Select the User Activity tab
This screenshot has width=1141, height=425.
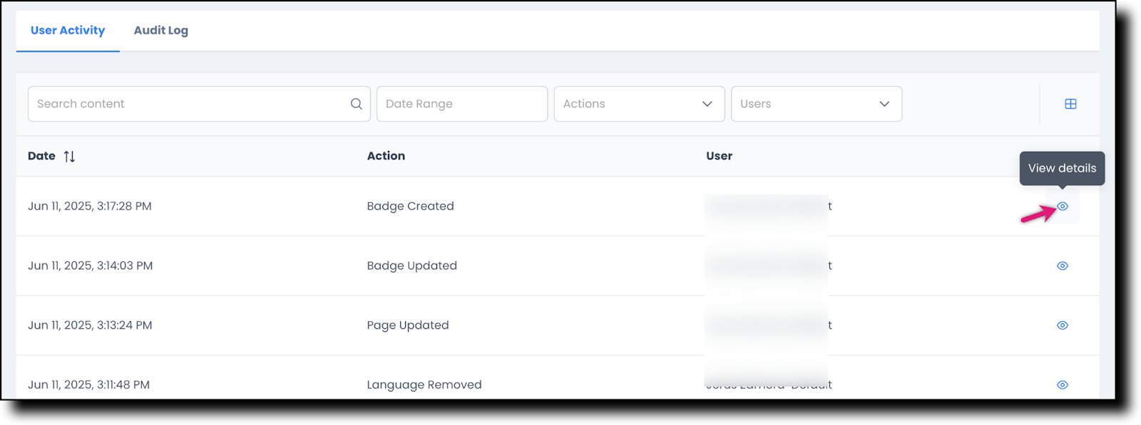[68, 31]
